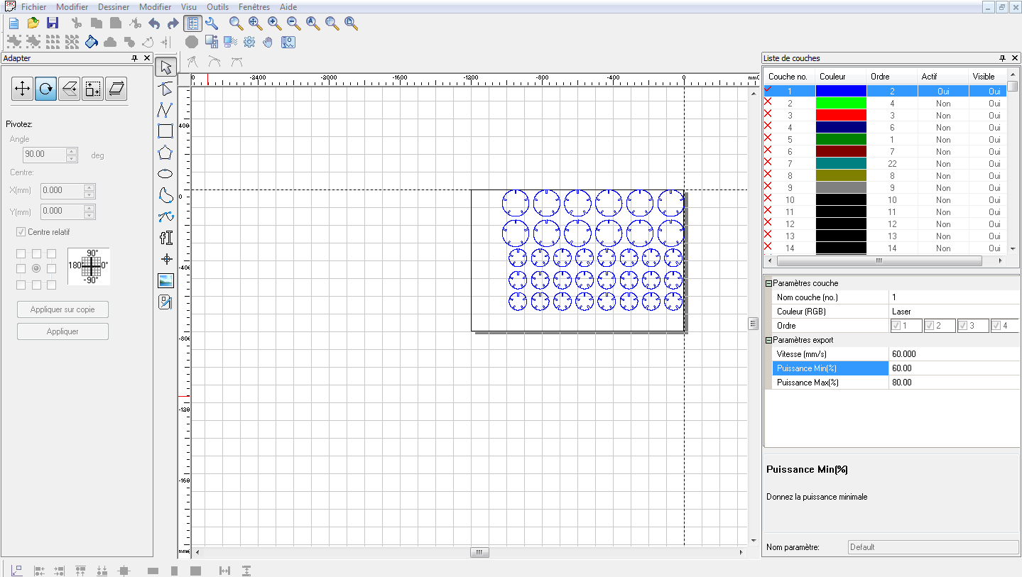1022x577 pixels.
Task: Open settings with the blue wrench icon
Action: pos(211,23)
